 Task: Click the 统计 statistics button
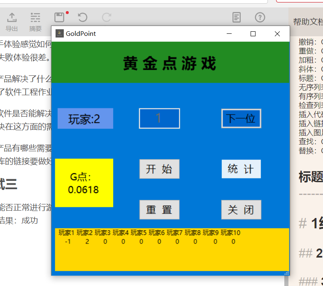pos(241,169)
